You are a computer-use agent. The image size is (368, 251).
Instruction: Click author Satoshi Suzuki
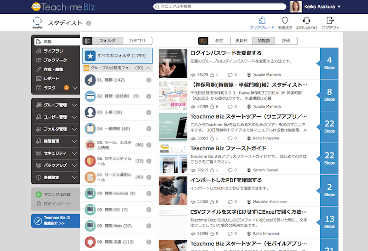265,170
